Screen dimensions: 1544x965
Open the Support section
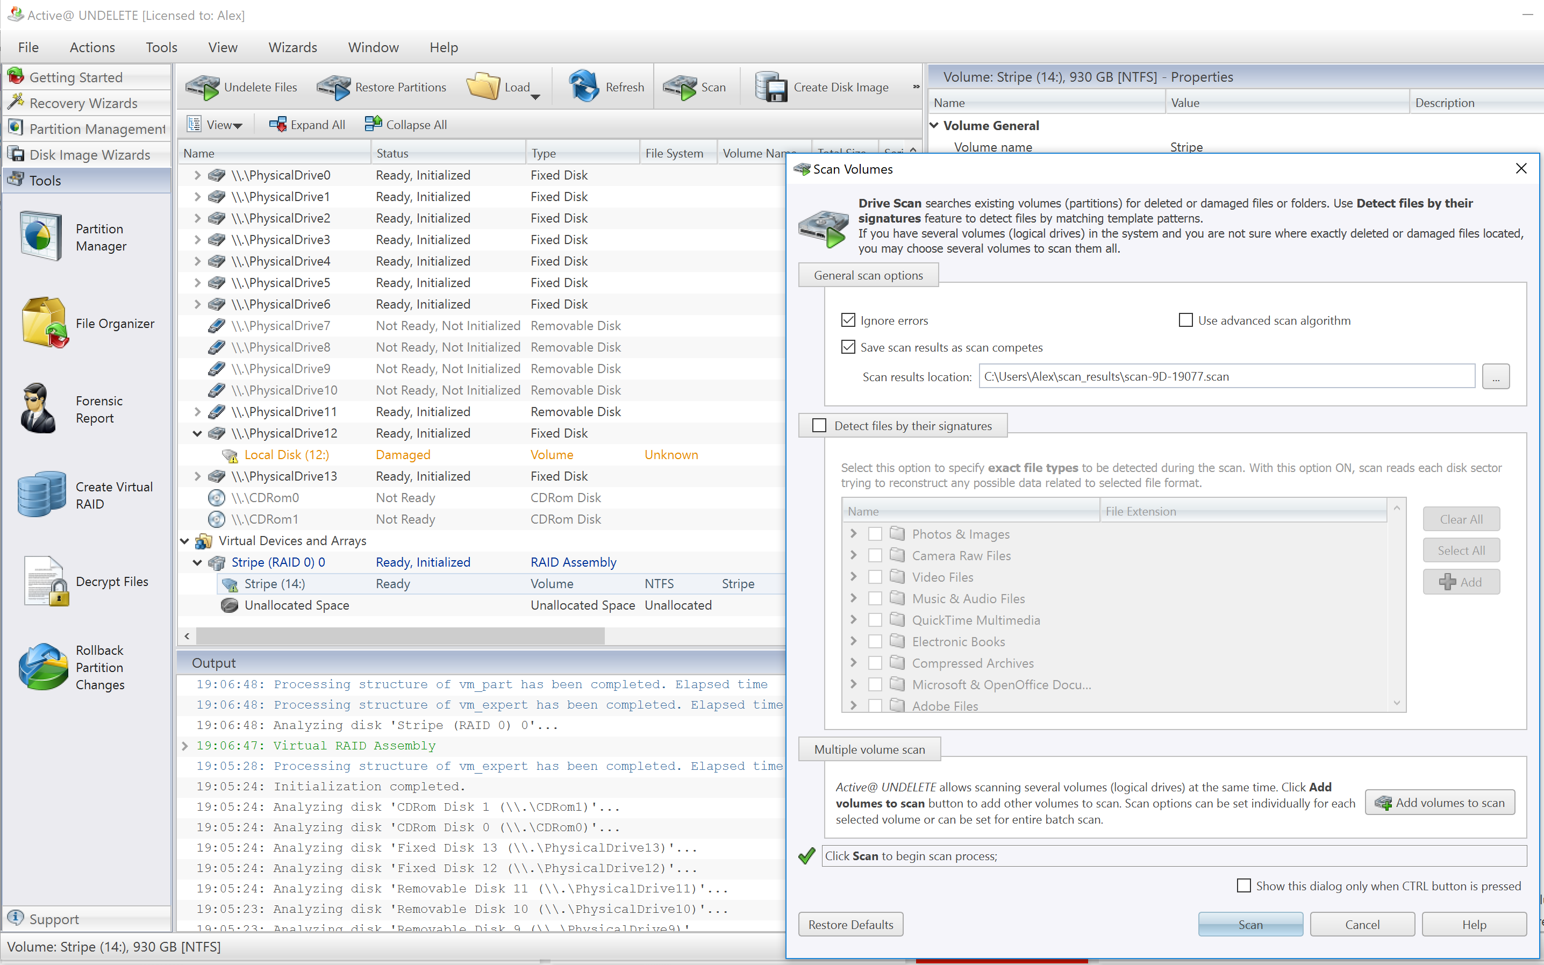[x=86, y=919]
